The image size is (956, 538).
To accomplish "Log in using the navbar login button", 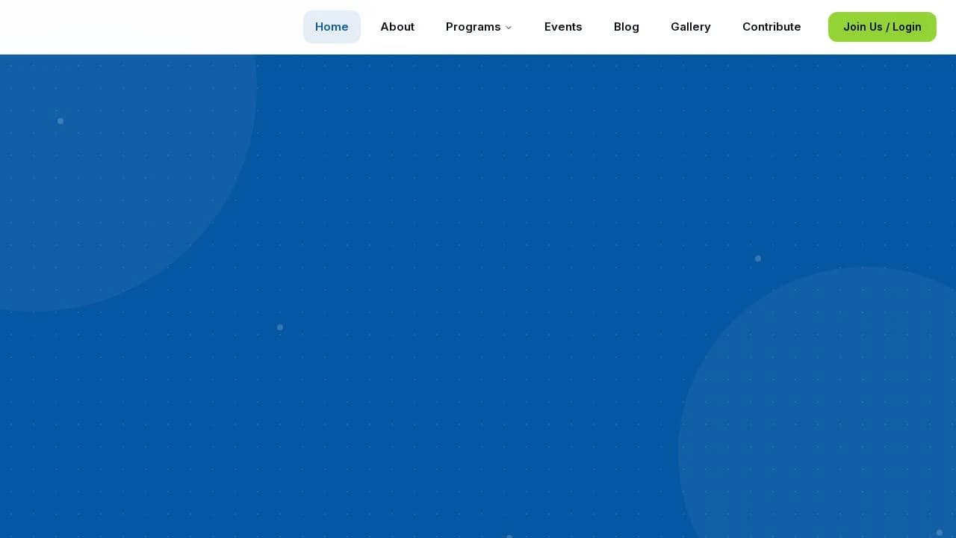I will point(882,27).
